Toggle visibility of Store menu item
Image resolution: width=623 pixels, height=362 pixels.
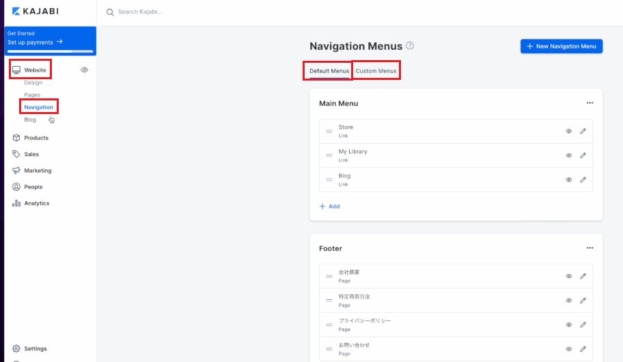coord(569,131)
